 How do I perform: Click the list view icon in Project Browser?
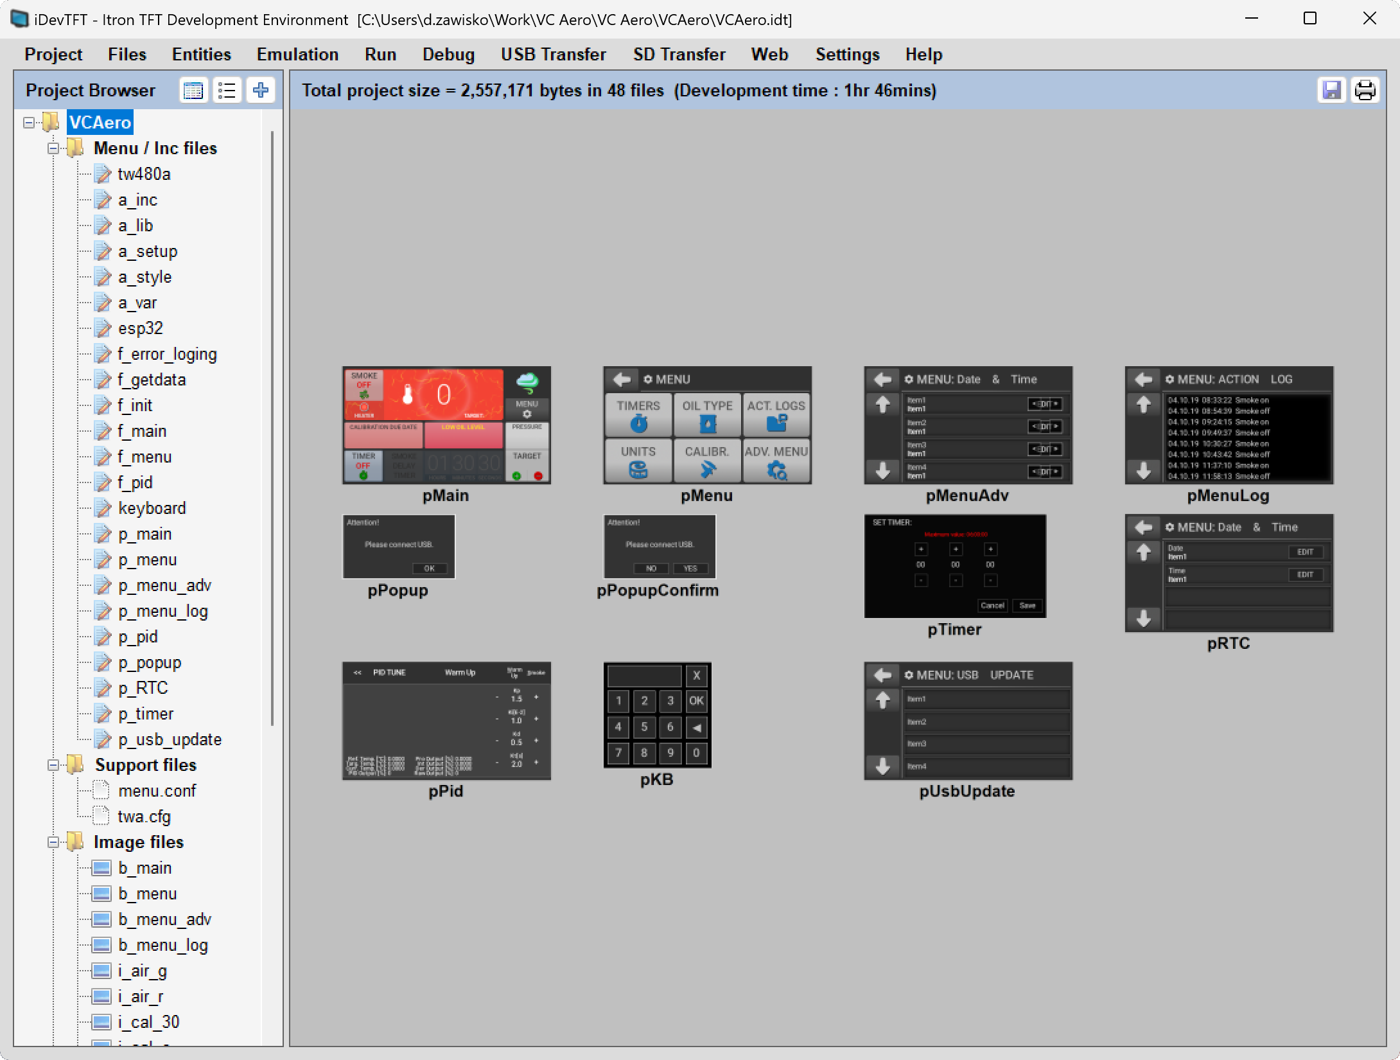pyautogui.click(x=227, y=90)
